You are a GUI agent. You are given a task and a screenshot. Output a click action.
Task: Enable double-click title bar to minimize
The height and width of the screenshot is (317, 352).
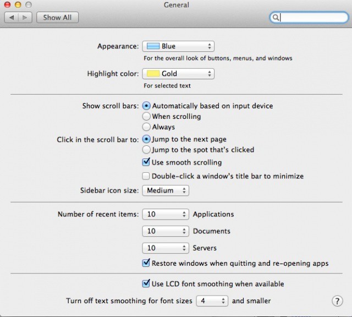(x=146, y=176)
